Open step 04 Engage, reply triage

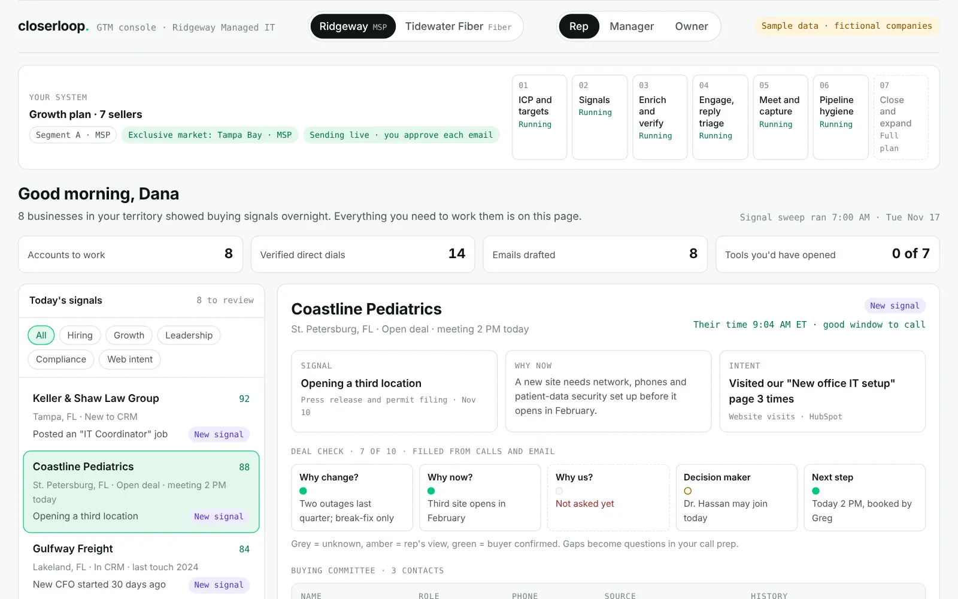[720, 117]
